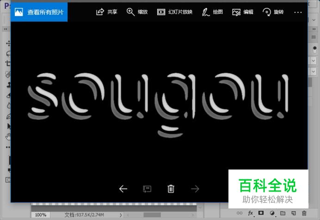Select Photoshop Hand tool
The image size is (320, 220).
(8, 137)
